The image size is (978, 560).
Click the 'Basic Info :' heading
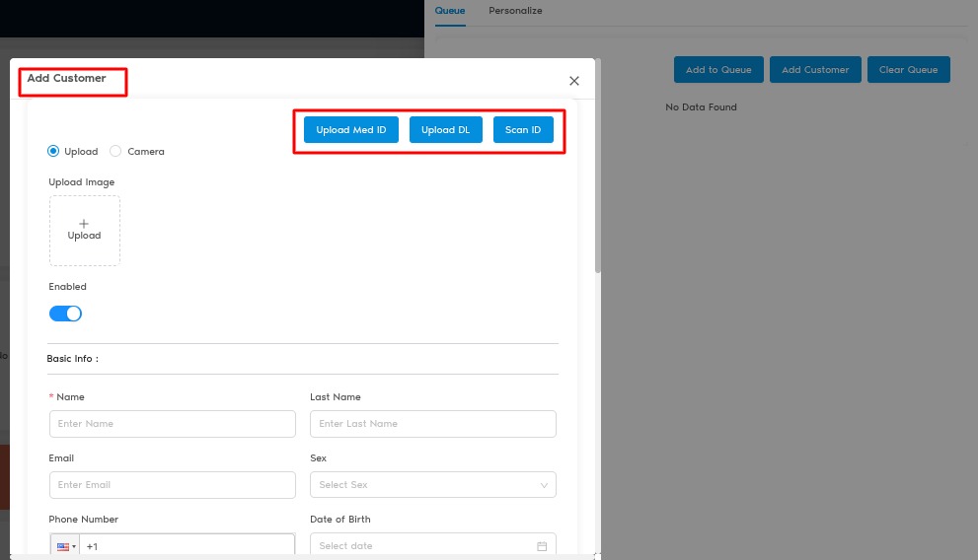(72, 359)
